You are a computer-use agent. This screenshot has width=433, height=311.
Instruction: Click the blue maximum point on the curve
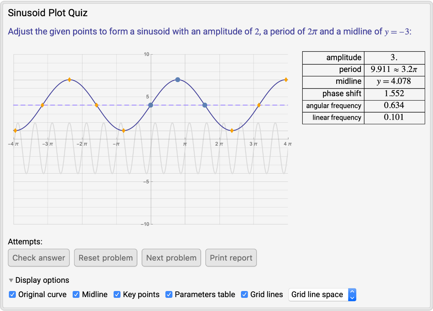pos(178,80)
